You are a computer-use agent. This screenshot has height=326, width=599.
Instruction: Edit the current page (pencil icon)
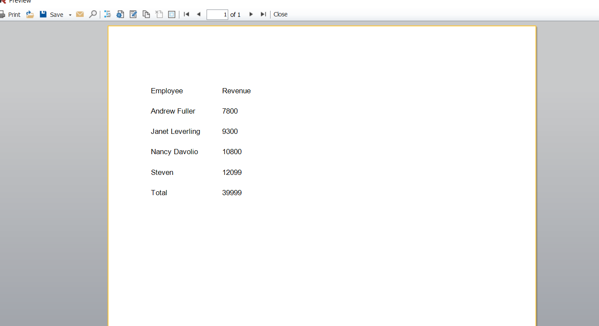click(x=133, y=14)
